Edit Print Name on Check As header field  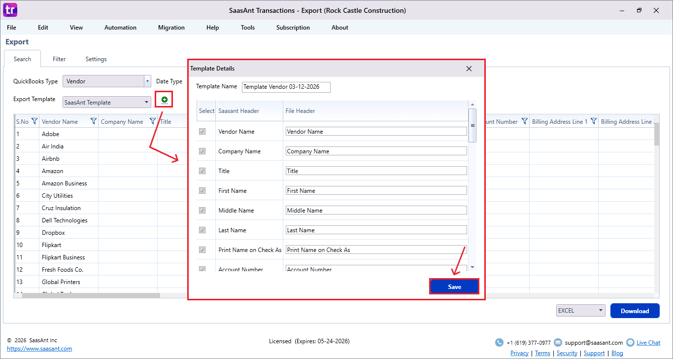click(x=376, y=250)
